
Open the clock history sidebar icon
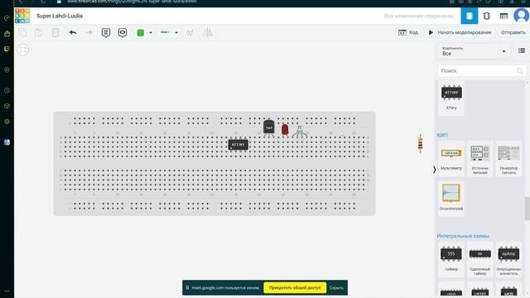tap(7, 90)
